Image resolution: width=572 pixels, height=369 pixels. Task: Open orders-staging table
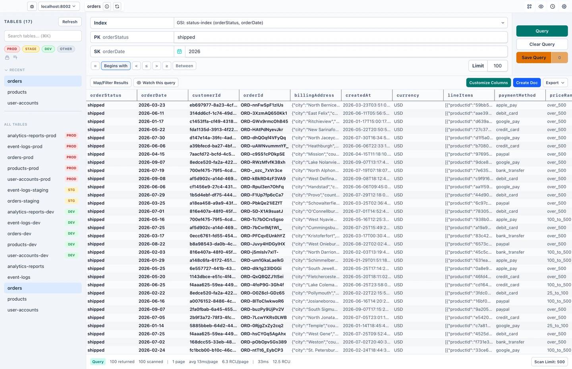pos(43,201)
